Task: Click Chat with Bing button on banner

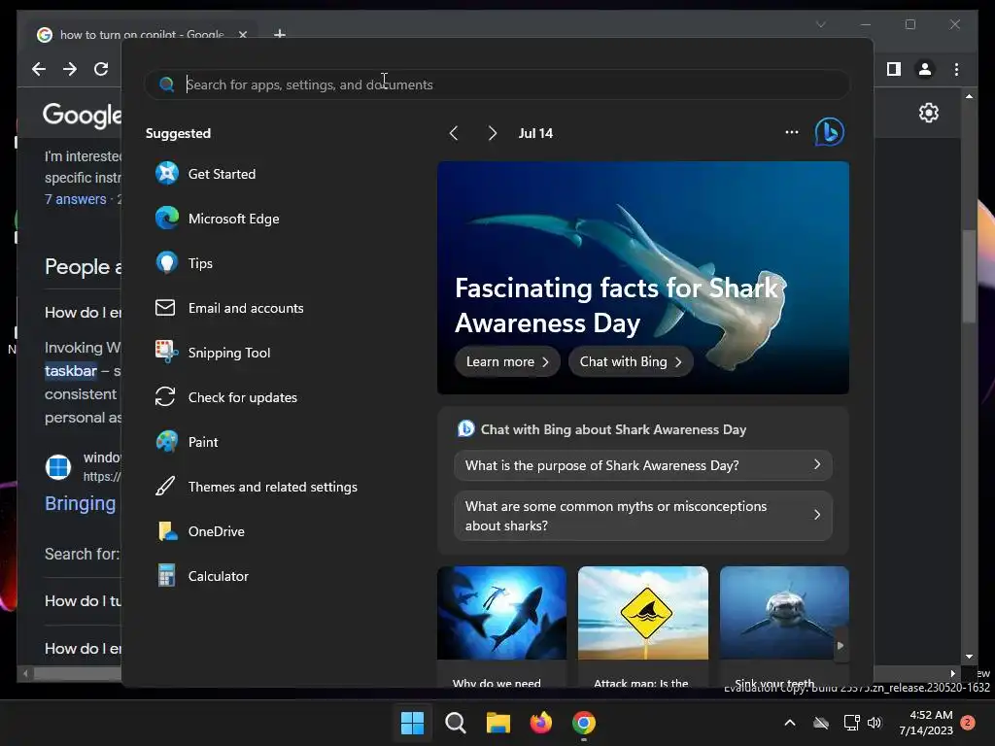Action: [630, 361]
